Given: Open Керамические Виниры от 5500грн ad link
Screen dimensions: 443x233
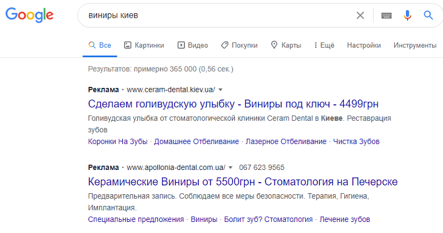Looking at the screenshot, I should coord(243,182).
